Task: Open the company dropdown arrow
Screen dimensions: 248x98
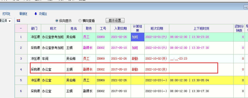Action: pyautogui.click(x=10, y=21)
